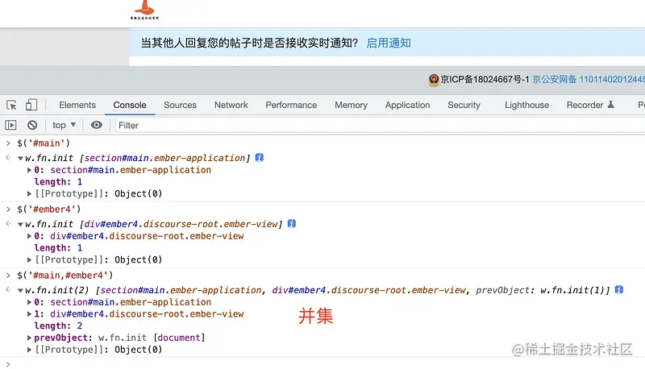Click the police badge icon beside 京ICP备
The width and height of the screenshot is (645, 369).
[x=434, y=80]
